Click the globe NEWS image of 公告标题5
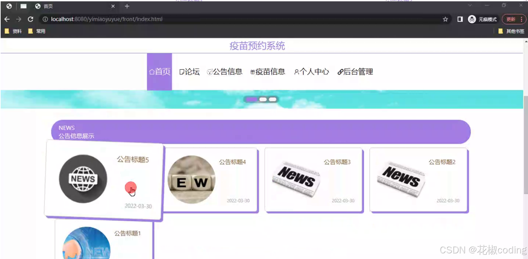The image size is (528, 259). 83,179
